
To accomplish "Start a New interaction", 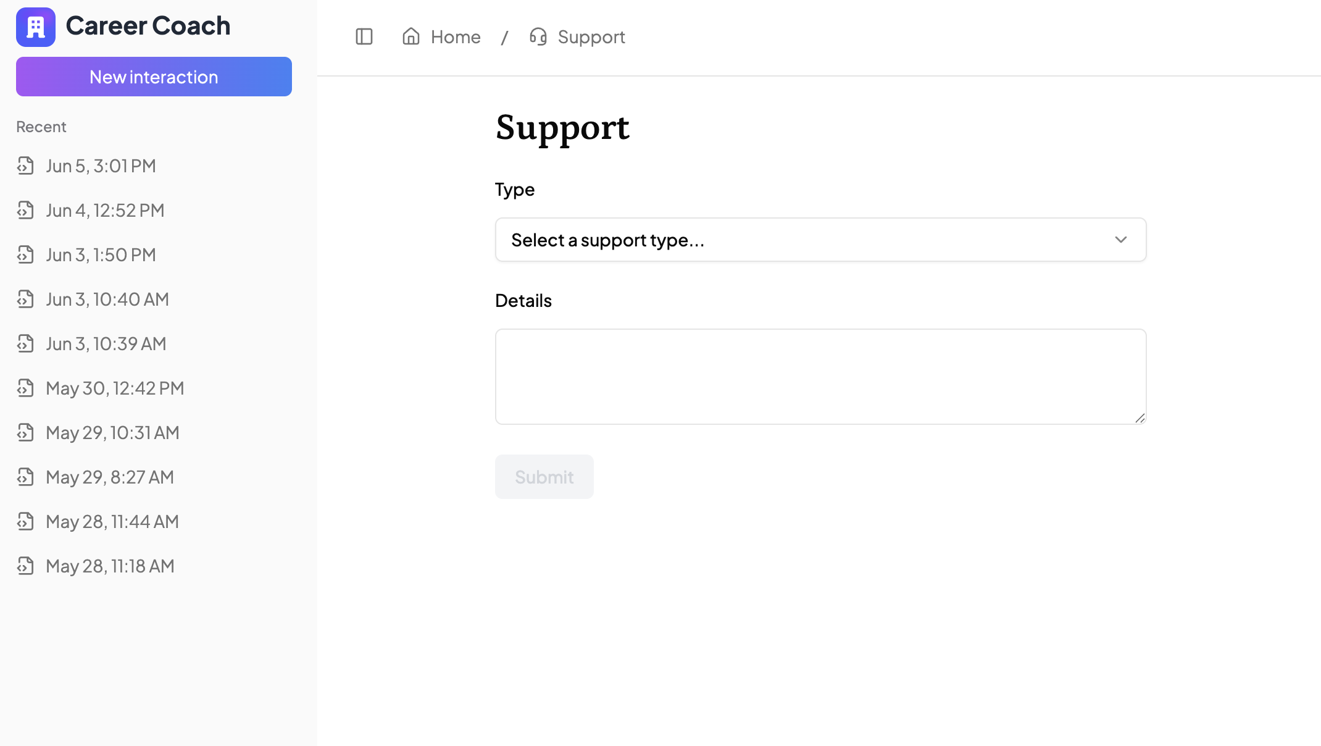I will pyautogui.click(x=154, y=77).
